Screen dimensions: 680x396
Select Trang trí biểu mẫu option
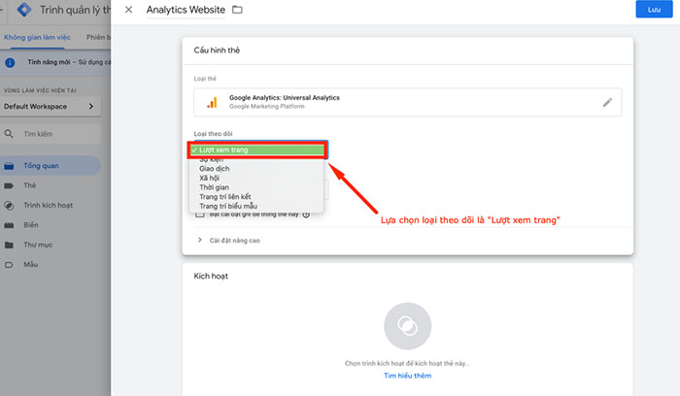[228, 206]
